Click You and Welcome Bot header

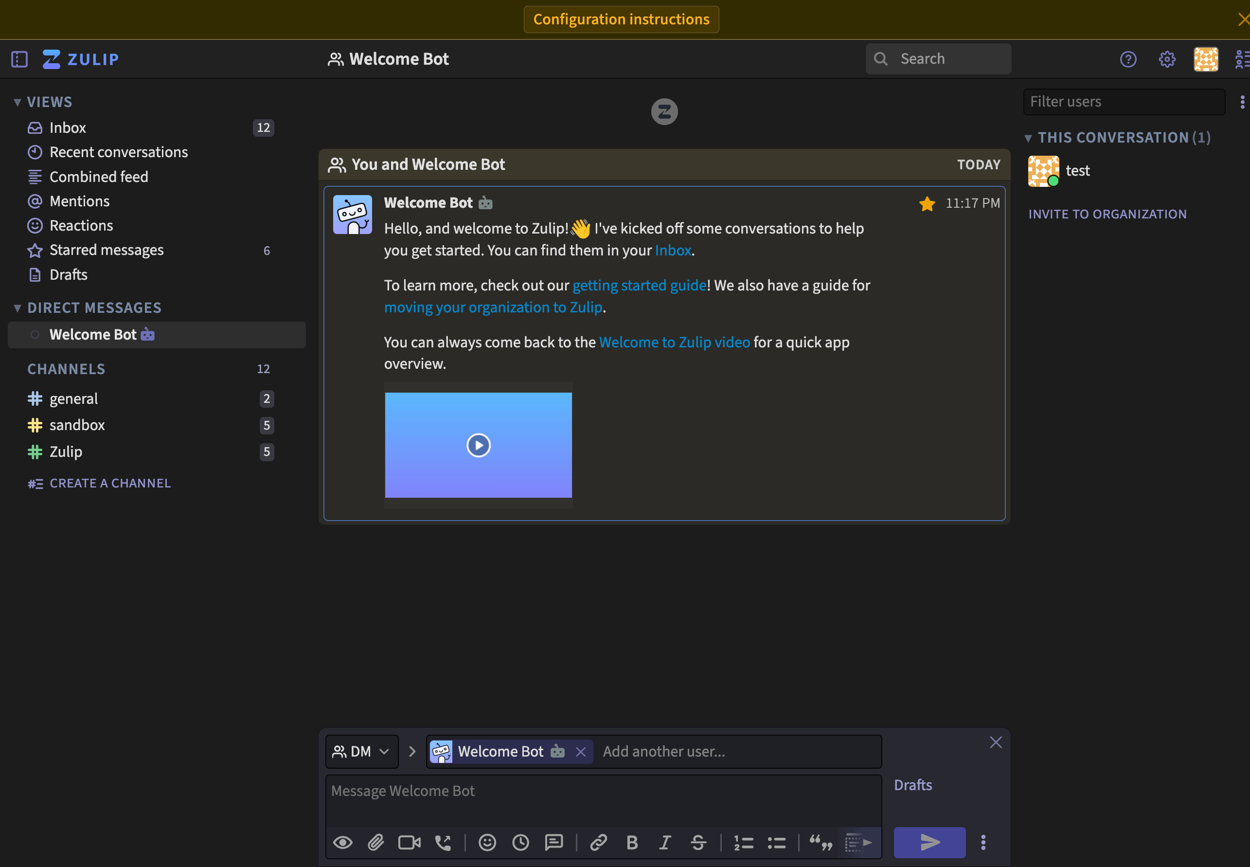pyautogui.click(x=428, y=164)
